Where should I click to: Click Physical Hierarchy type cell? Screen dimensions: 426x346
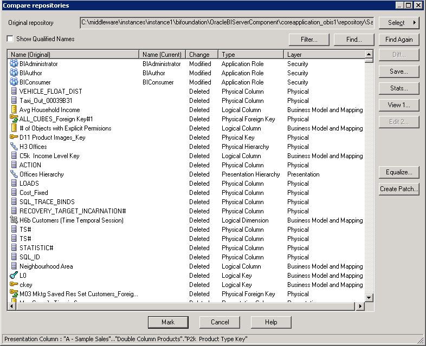(x=246, y=147)
